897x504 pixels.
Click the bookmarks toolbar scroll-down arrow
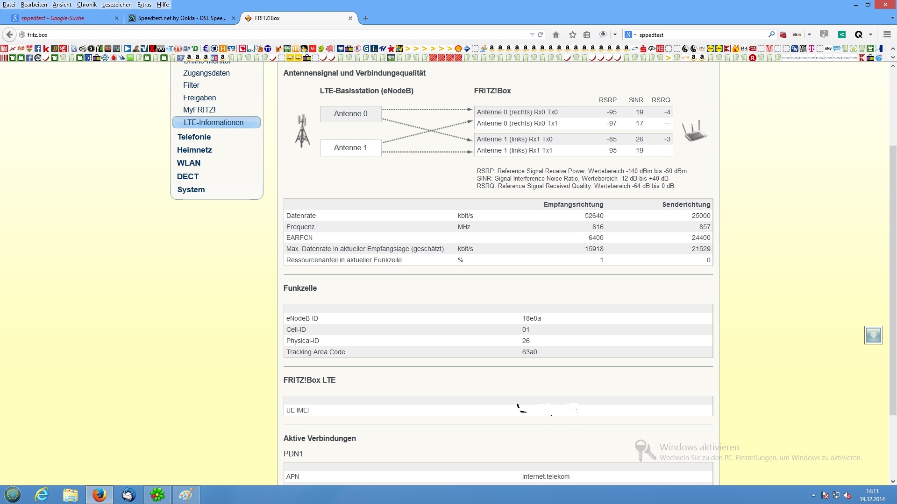pos(893,58)
